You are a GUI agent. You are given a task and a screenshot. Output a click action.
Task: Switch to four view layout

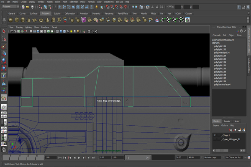pyautogui.click(x=4, y=114)
